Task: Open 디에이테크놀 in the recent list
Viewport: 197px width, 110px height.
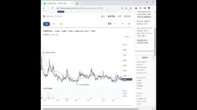Action: (x=142, y=67)
